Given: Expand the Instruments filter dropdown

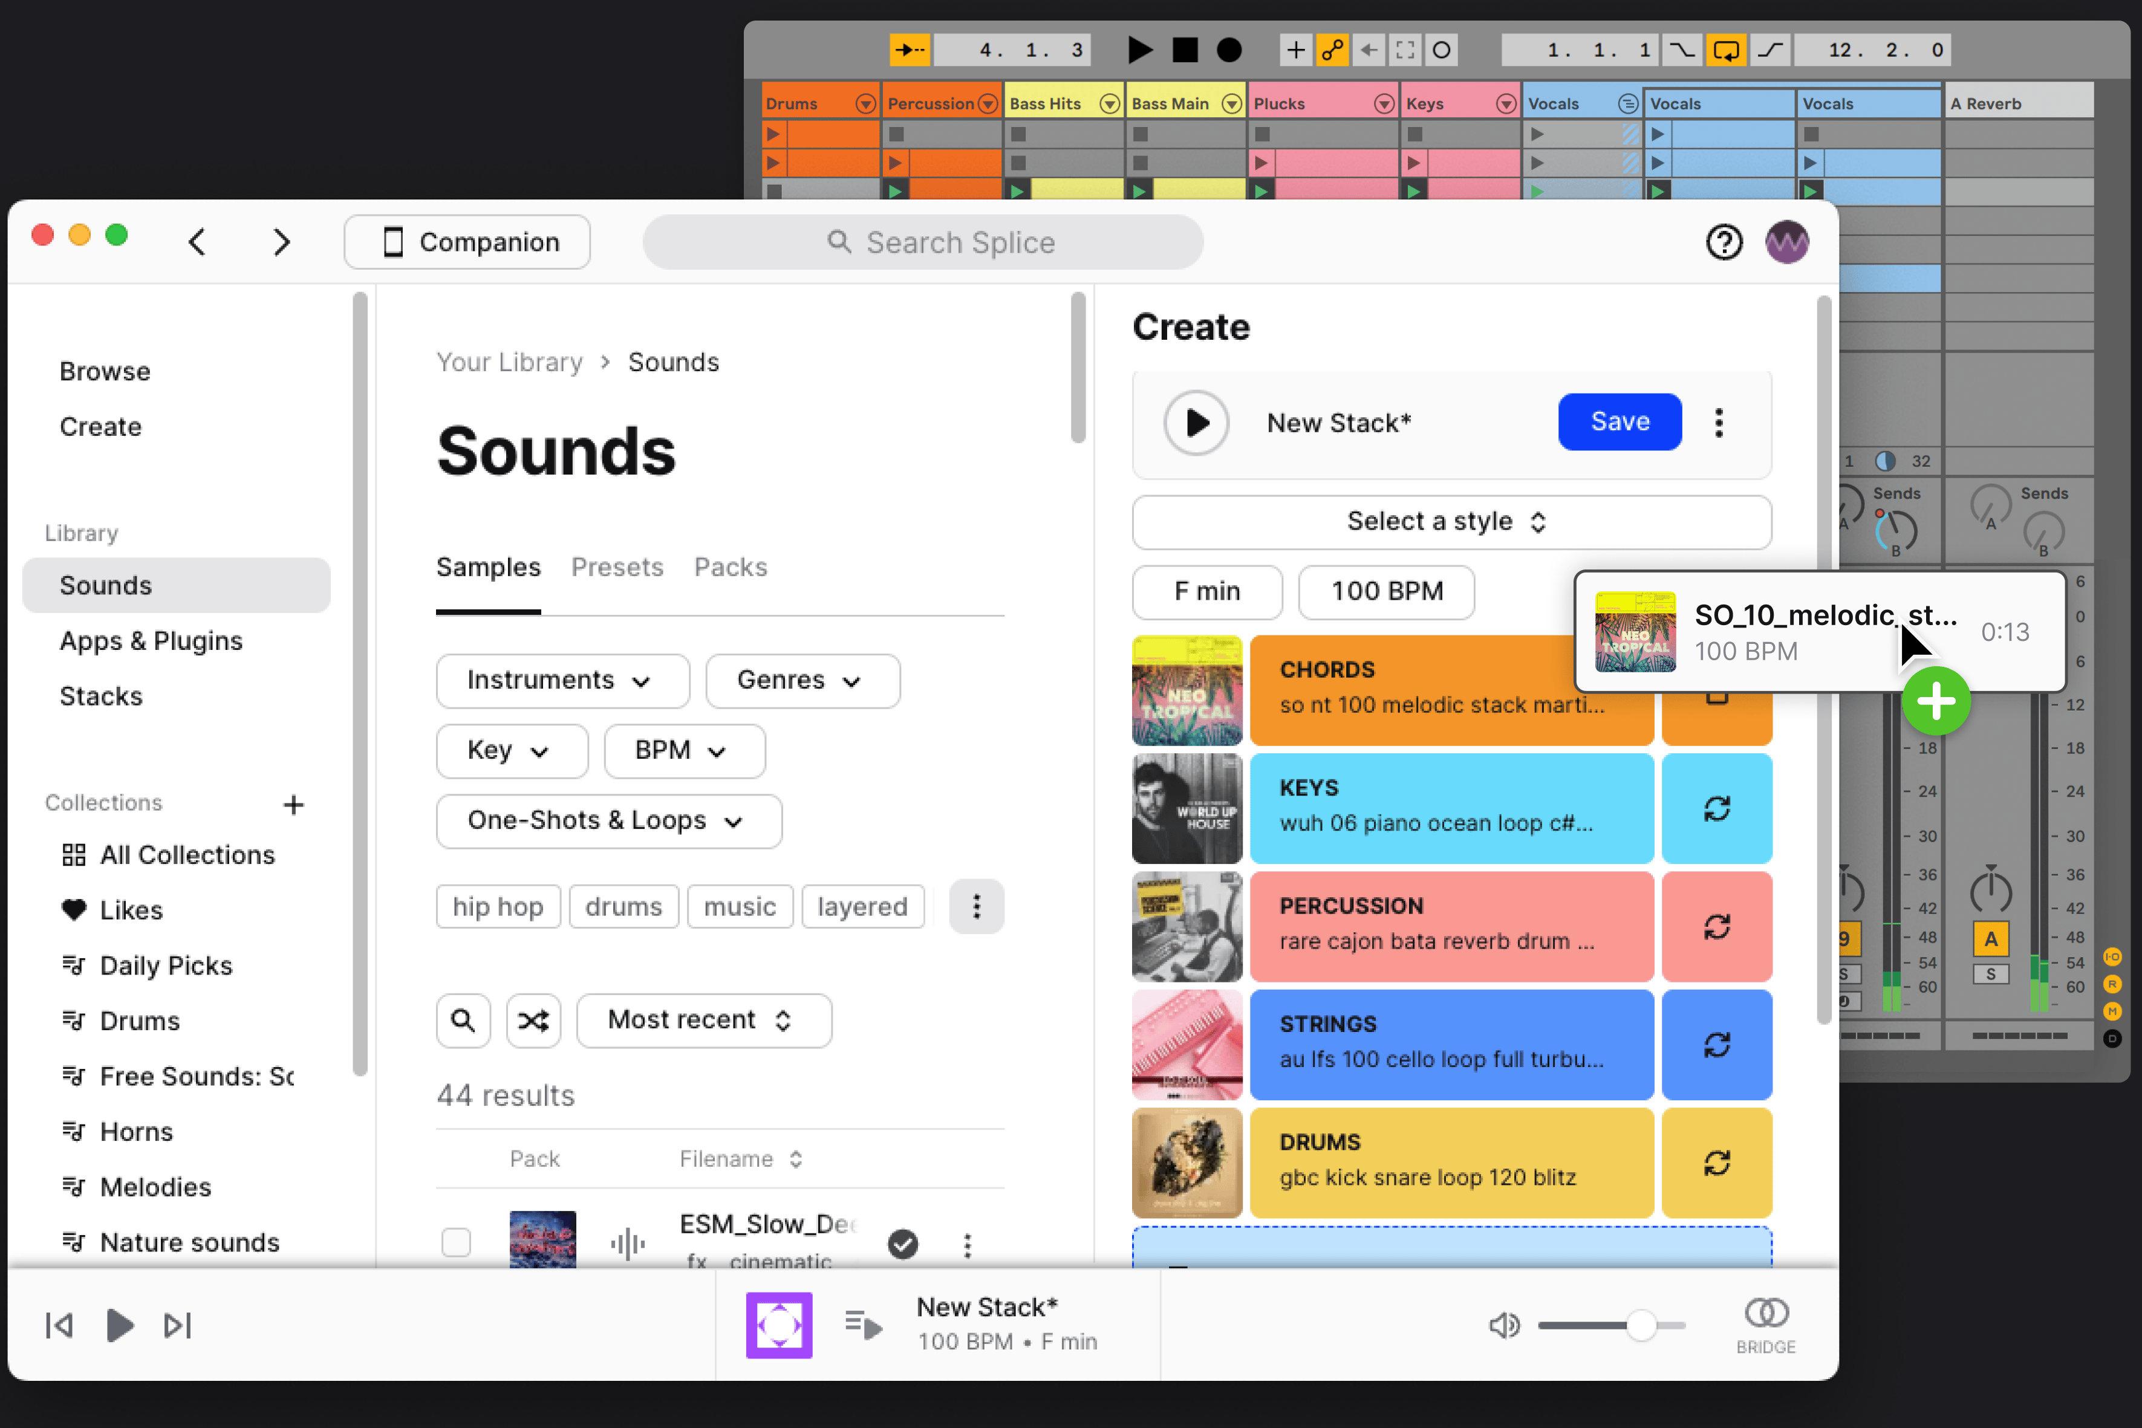Looking at the screenshot, I should [x=561, y=680].
